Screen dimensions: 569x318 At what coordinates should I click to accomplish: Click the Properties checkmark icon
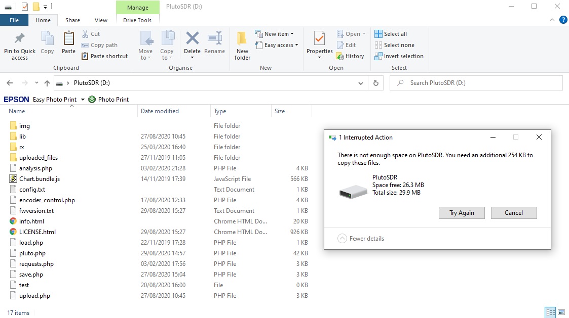pyautogui.click(x=319, y=38)
